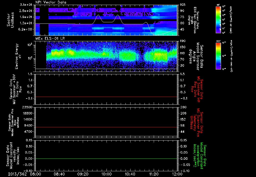Click the "ESH Sun Elevation Angle" axis title
The image size is (256, 177).
tap(194, 20)
